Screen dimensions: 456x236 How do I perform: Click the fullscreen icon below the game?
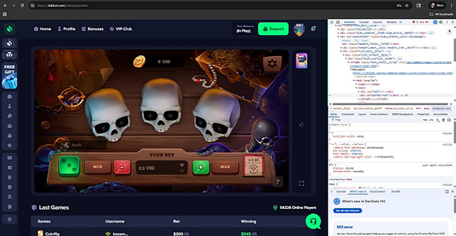[301, 183]
